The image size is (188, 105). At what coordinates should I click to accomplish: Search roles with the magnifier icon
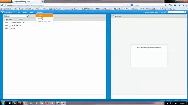click(x=28, y=16)
